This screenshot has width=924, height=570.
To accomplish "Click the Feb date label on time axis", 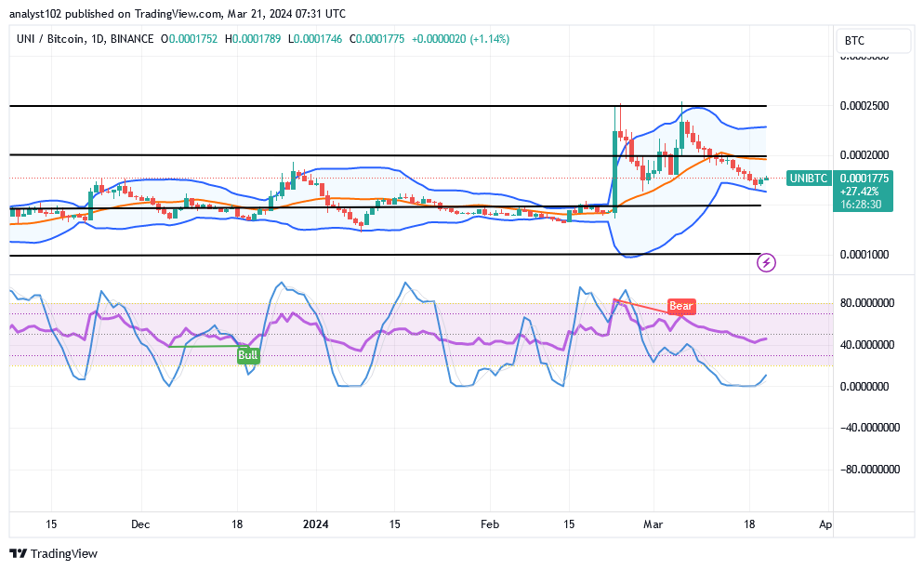I will click(490, 524).
